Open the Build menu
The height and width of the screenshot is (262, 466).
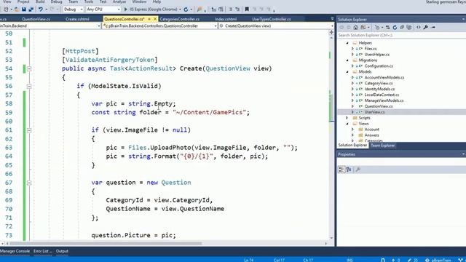[40, 1]
